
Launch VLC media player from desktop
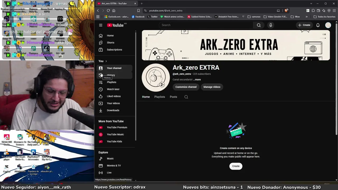pos(7,155)
